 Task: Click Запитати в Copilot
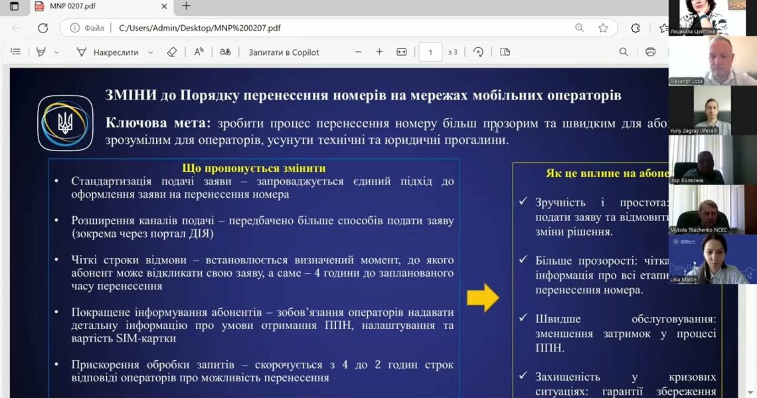pos(284,52)
